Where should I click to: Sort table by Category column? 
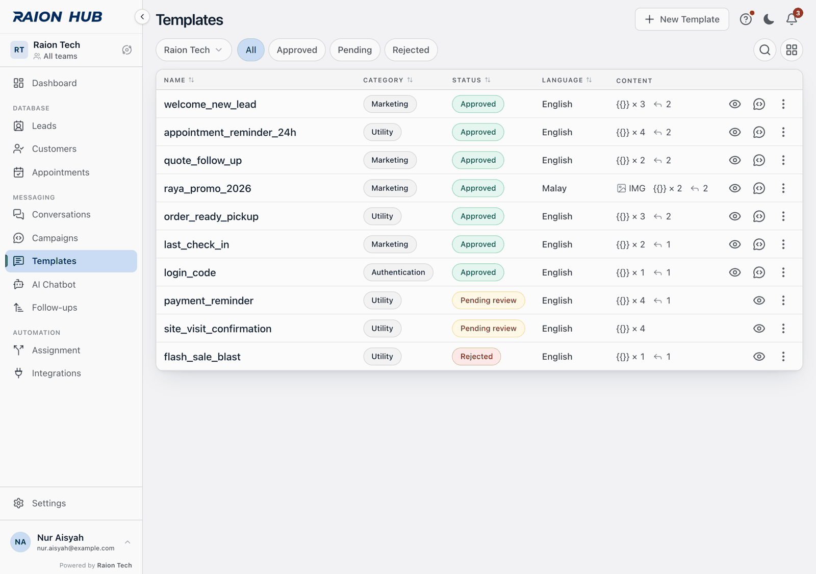pyautogui.click(x=388, y=80)
